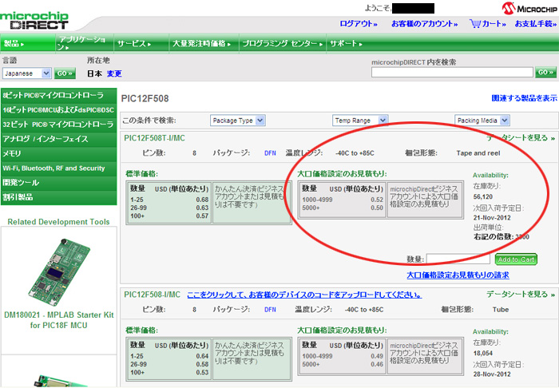
Task: Click the microchip DIRECT logo
Action: [x=34, y=21]
